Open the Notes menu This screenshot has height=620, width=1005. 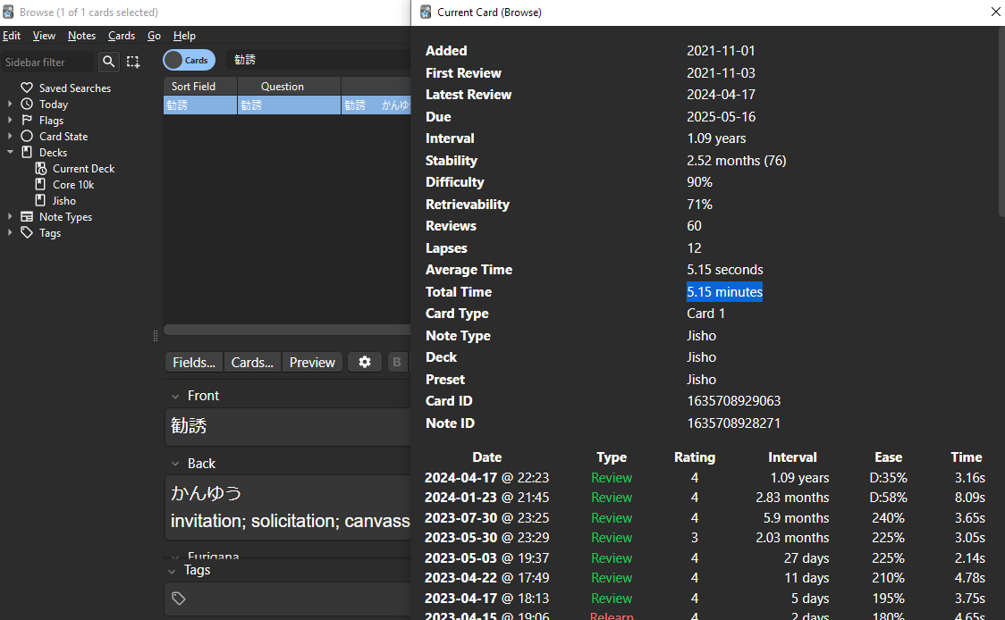[81, 35]
